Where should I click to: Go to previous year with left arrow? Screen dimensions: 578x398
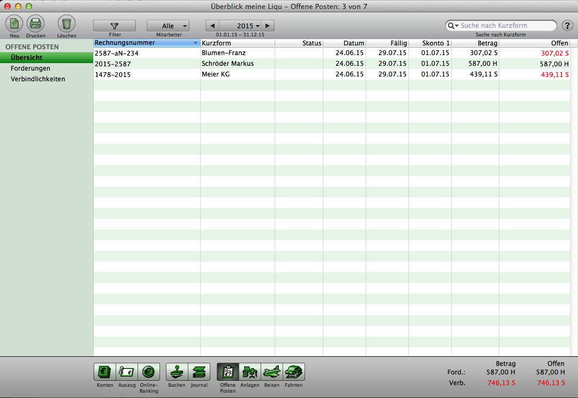pyautogui.click(x=213, y=26)
